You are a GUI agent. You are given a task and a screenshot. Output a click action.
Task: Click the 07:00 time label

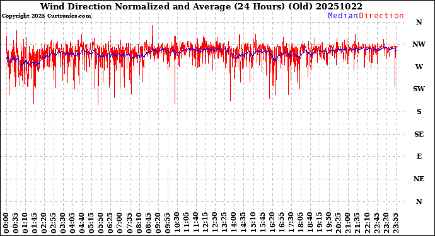pyautogui.click(x=120, y=223)
